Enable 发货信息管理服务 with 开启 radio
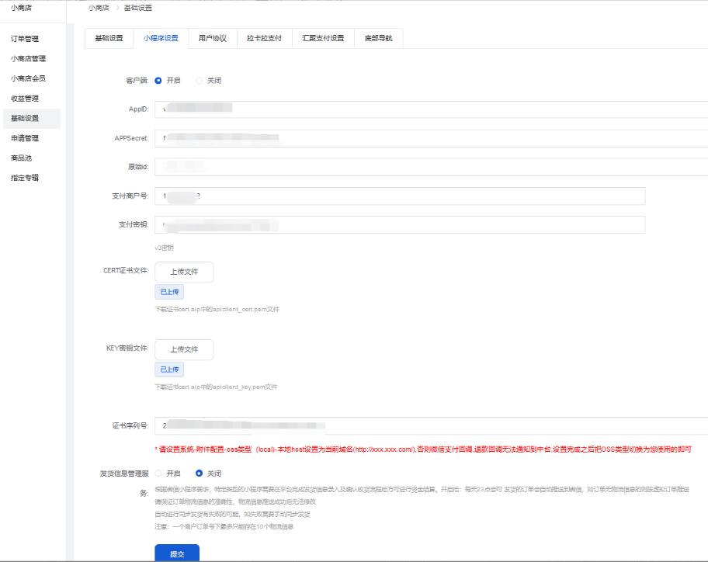The image size is (708, 562). click(158, 473)
